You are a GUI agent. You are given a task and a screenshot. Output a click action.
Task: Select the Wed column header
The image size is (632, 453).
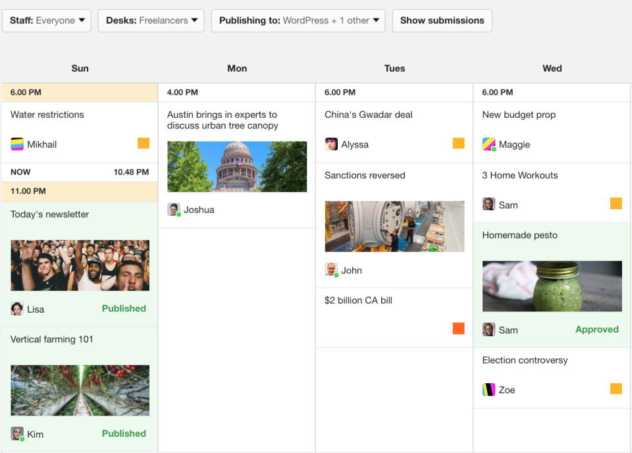[x=552, y=68]
